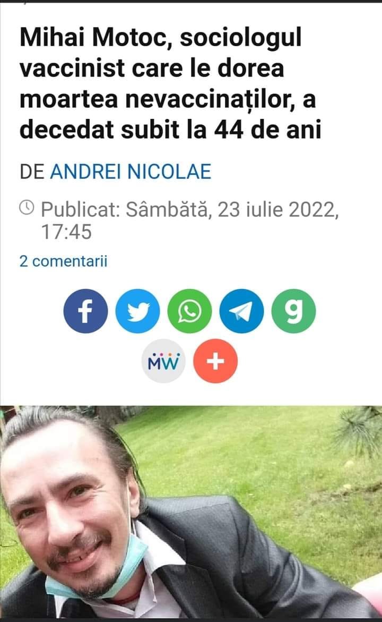
Task: Open author page for Andrei Nicolae
Action: (131, 172)
